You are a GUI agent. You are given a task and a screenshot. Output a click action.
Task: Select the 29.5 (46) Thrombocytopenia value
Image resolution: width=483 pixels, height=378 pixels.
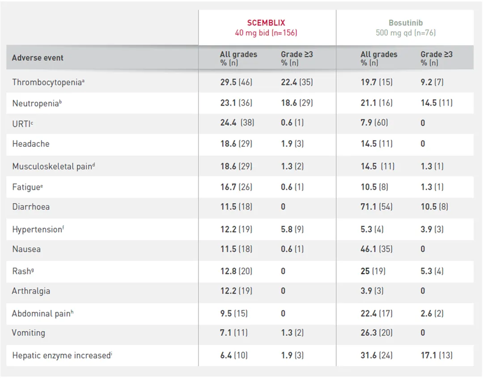236,82
